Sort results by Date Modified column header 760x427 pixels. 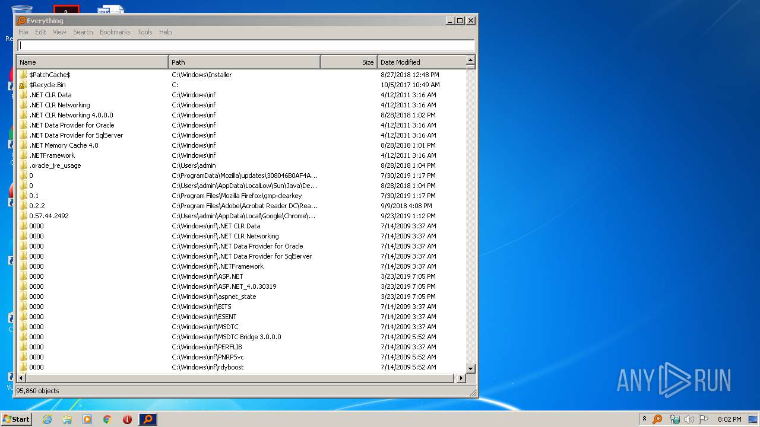(x=422, y=62)
